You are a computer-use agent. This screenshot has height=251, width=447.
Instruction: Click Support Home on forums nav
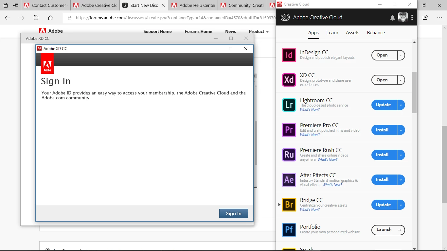pyautogui.click(x=157, y=32)
